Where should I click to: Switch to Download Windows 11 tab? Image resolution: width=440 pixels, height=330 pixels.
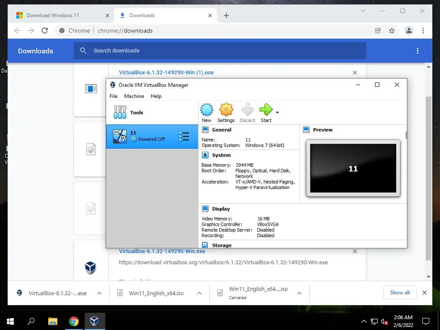[x=61, y=15]
